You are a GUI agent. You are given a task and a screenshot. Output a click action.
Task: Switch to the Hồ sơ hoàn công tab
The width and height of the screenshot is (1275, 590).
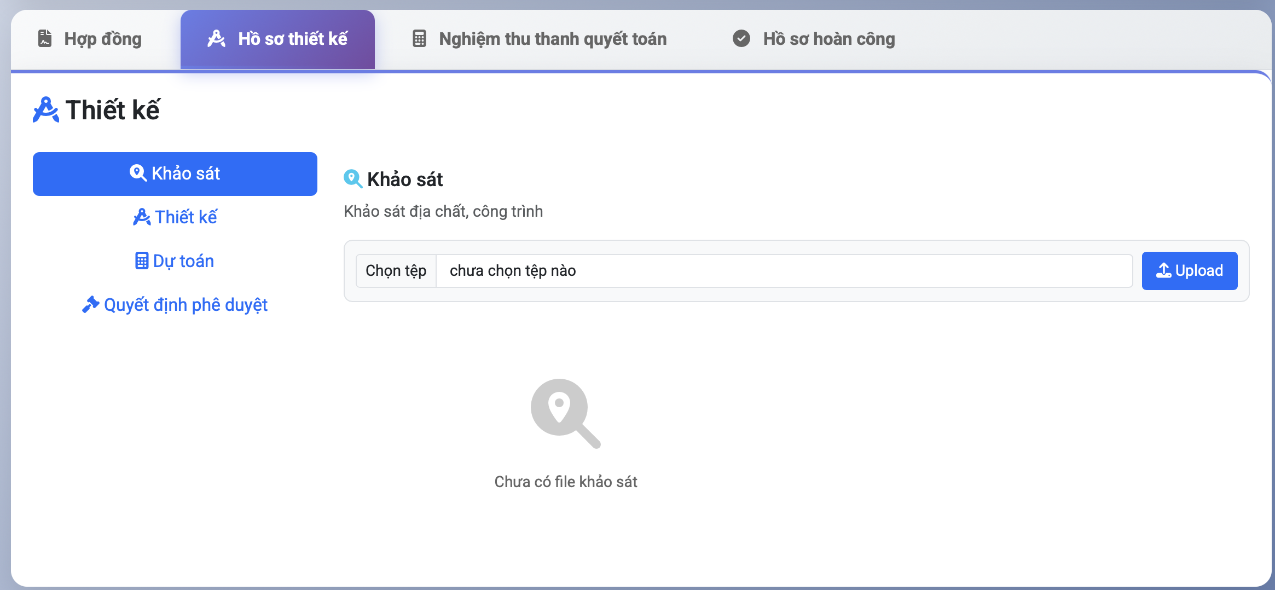click(829, 38)
